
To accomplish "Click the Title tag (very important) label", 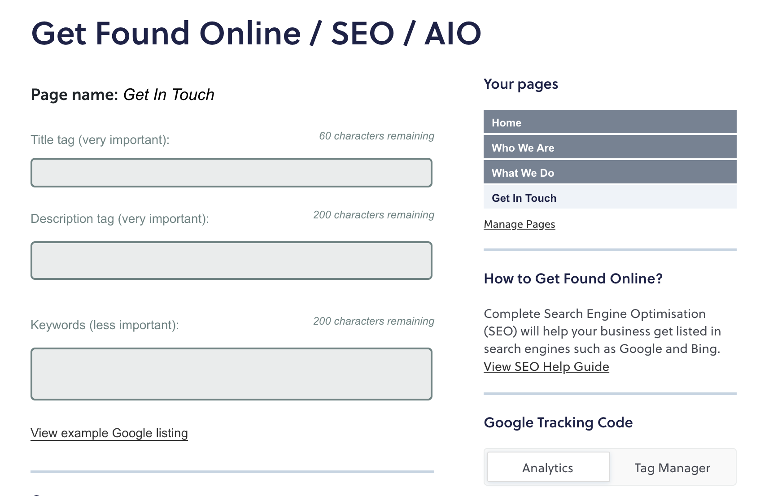I will 100,140.
